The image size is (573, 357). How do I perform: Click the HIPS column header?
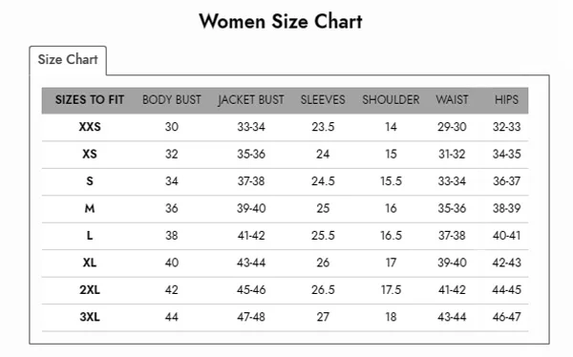click(506, 100)
